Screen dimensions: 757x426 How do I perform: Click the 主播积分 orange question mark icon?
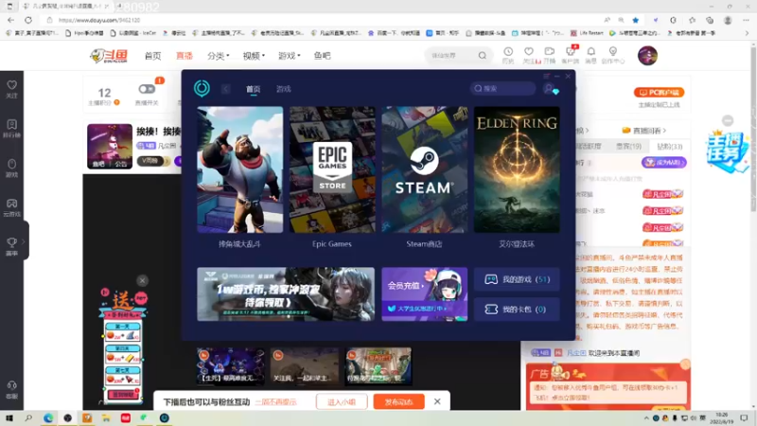click(x=116, y=102)
